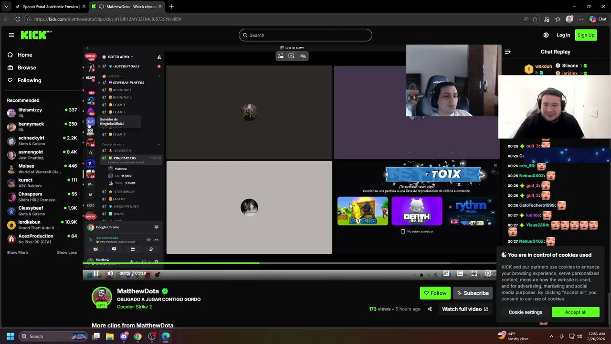This screenshot has width=611, height=344.
Task: Open lifeismizzy recommended channel
Action: coord(42,113)
